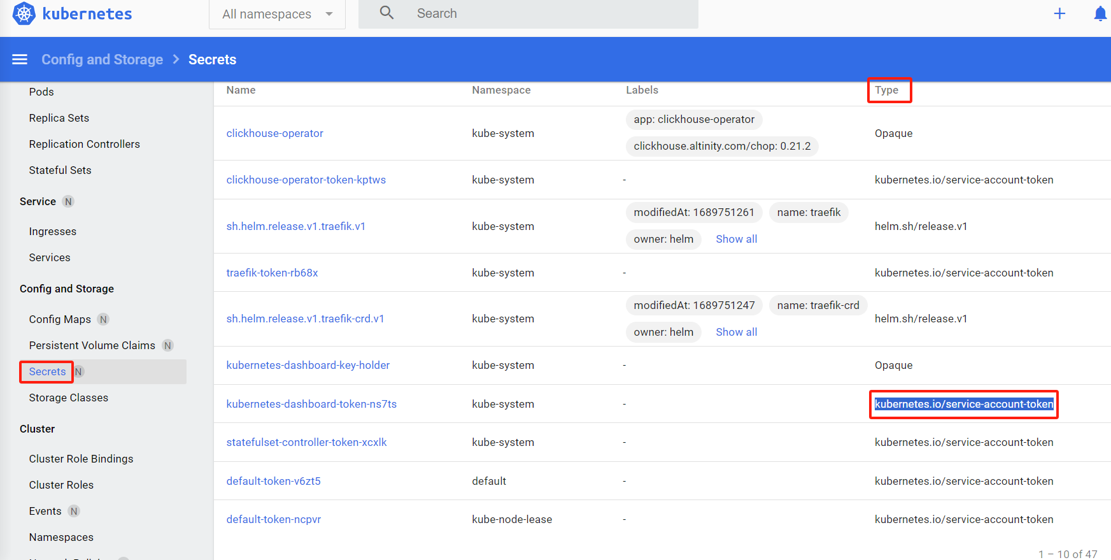Show all labels for traefik.v1 row
This screenshot has width=1111, height=560.
737,239
